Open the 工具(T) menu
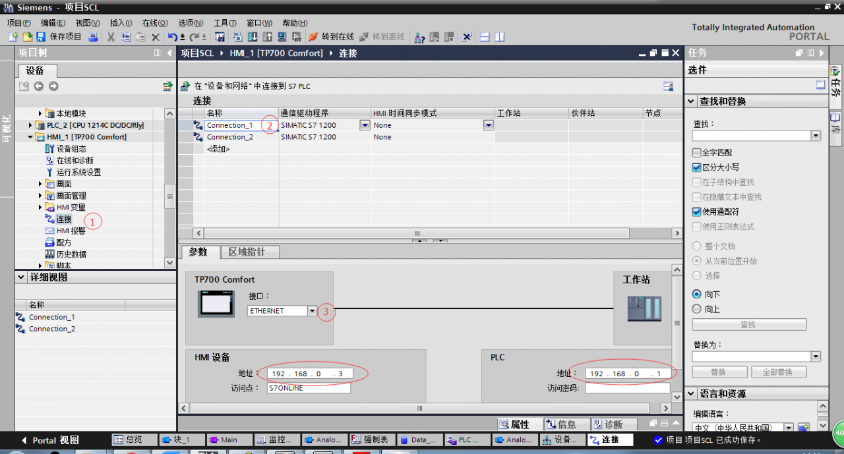This screenshot has height=454, width=844. click(x=225, y=22)
